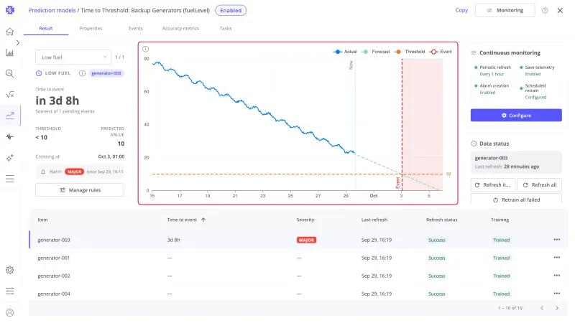Click info icon next to LOW FUEL
Viewport: 575px width, 323px height.
point(82,73)
